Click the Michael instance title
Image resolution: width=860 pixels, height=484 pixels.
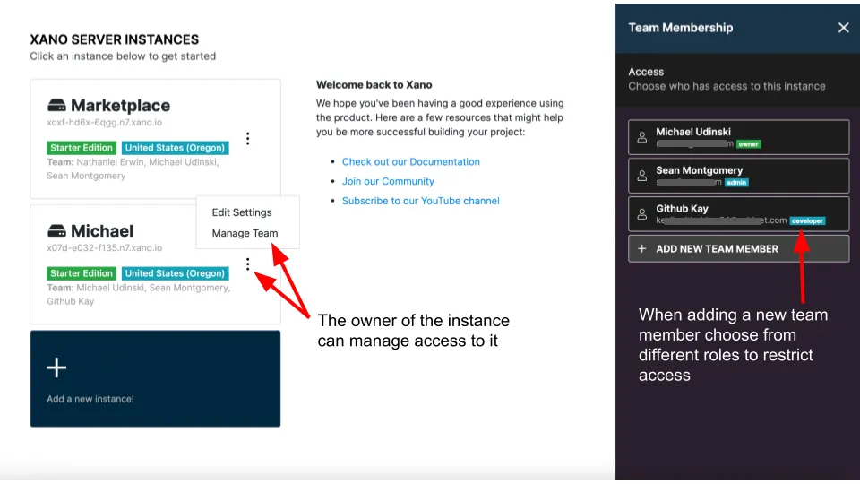102,231
